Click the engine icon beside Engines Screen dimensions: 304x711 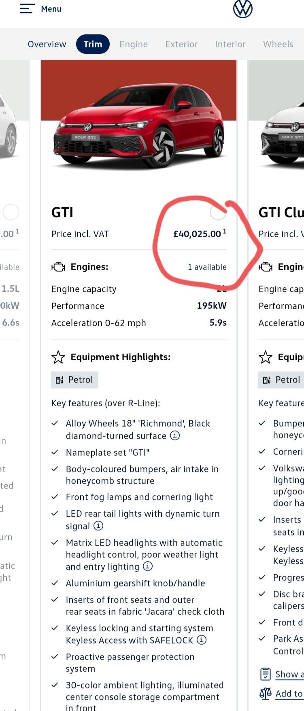pos(58,267)
